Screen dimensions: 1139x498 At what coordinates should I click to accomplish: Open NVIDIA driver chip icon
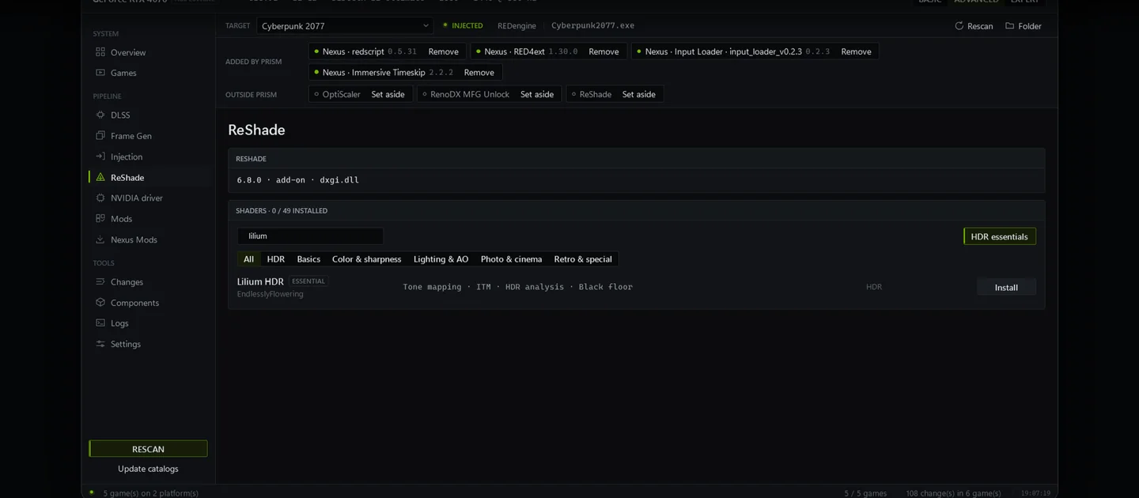[x=100, y=198]
